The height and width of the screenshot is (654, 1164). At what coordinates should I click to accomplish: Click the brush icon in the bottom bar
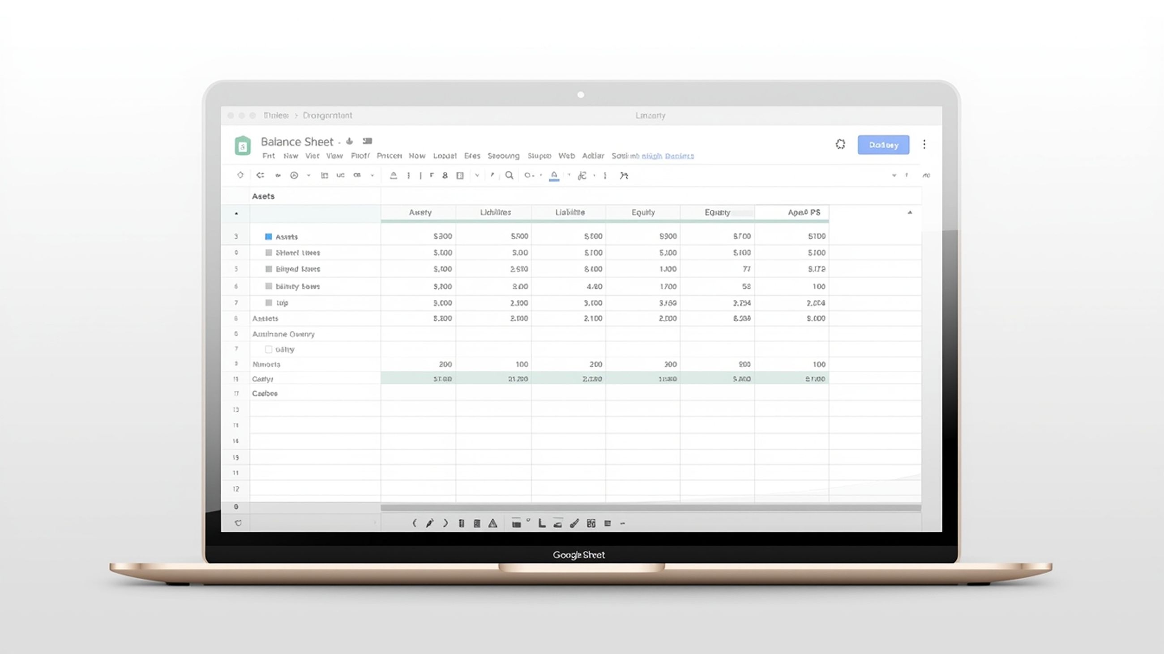(574, 523)
